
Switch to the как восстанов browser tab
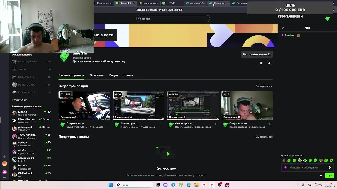149,3
